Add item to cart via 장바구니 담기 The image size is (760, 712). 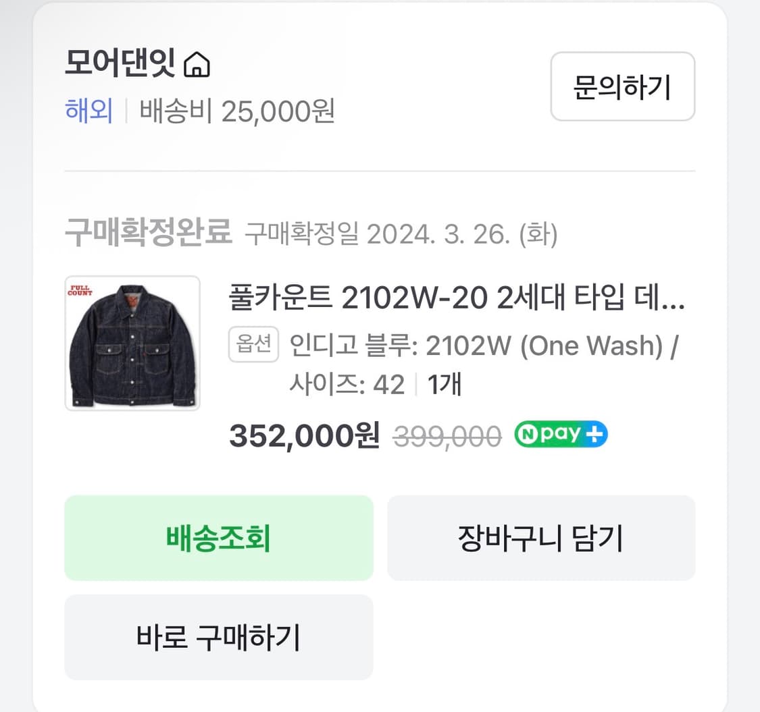pos(540,538)
